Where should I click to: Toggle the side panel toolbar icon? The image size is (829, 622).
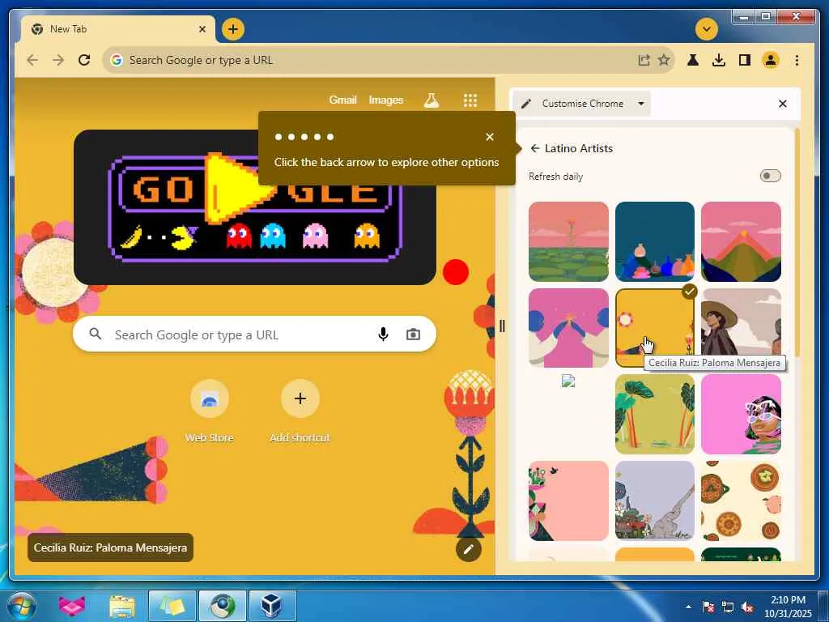[745, 60]
